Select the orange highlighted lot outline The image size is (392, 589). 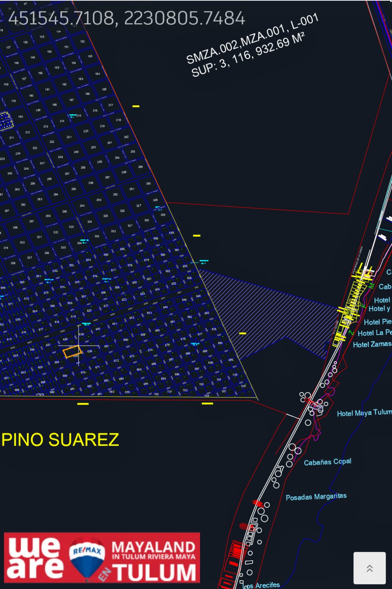[x=72, y=352]
